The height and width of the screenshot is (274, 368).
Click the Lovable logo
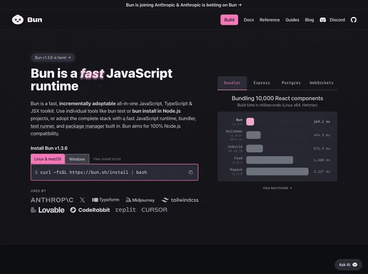tap(48, 210)
